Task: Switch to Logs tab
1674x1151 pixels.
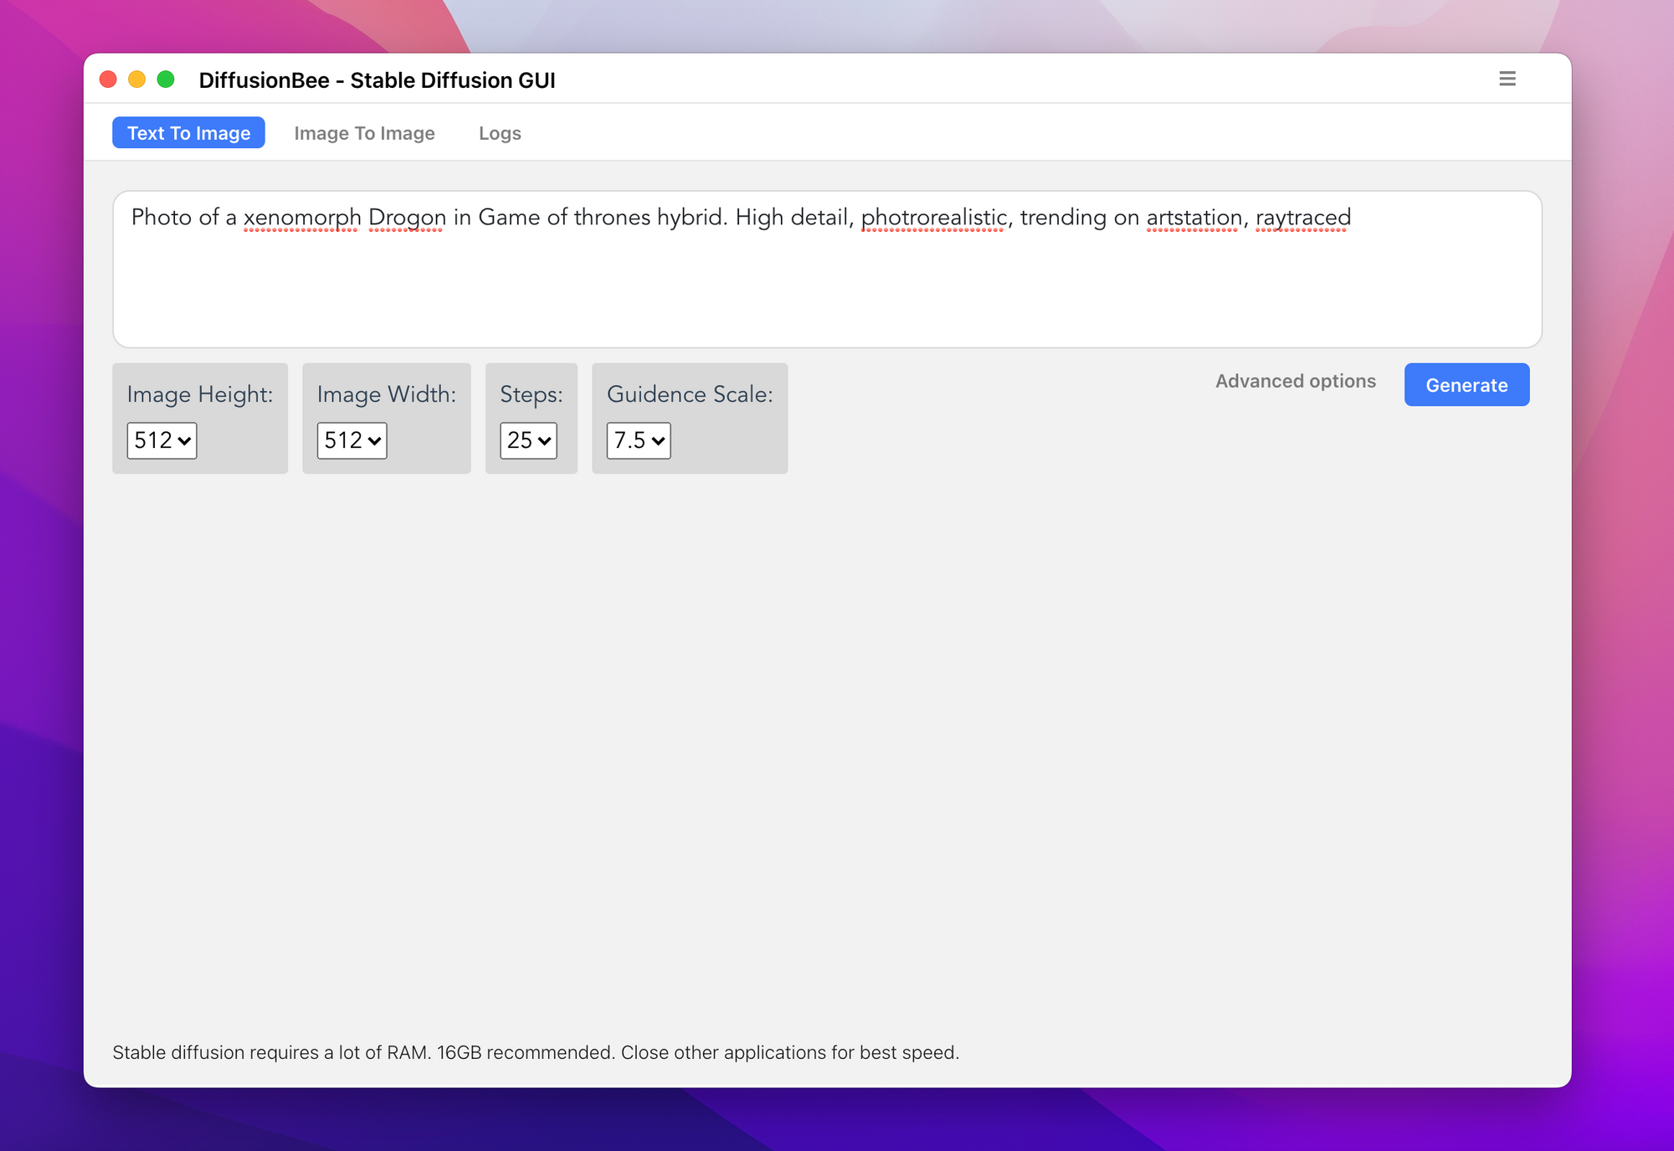Action: [501, 134]
